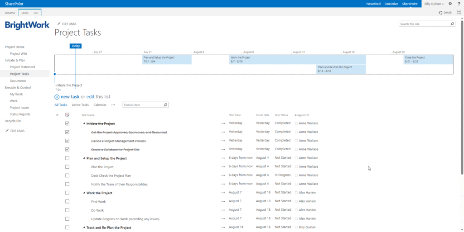Click the Today marker on the timeline
Image resolution: width=464 pixels, height=232 pixels.
tap(76, 46)
